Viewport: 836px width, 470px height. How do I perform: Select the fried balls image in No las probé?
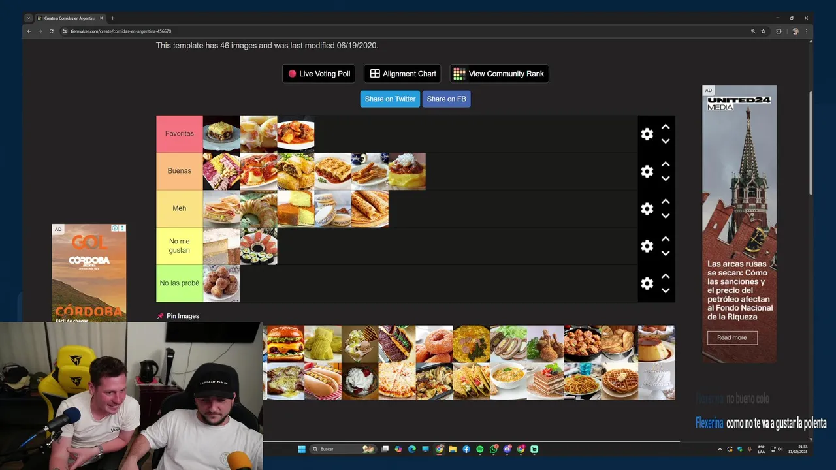pos(221,283)
